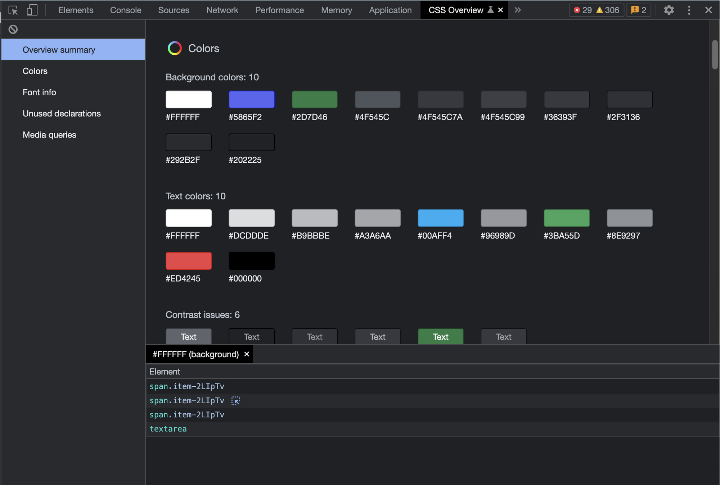
Task: Click the reveal-in-Elements icon beside span
Action: [x=235, y=400]
